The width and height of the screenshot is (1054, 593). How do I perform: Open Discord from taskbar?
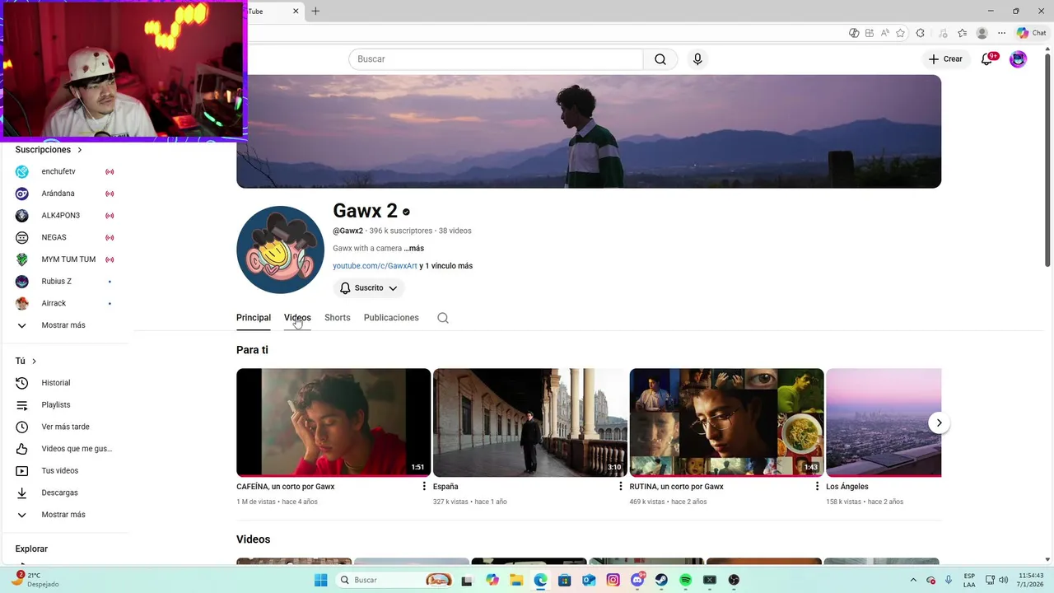click(x=637, y=580)
